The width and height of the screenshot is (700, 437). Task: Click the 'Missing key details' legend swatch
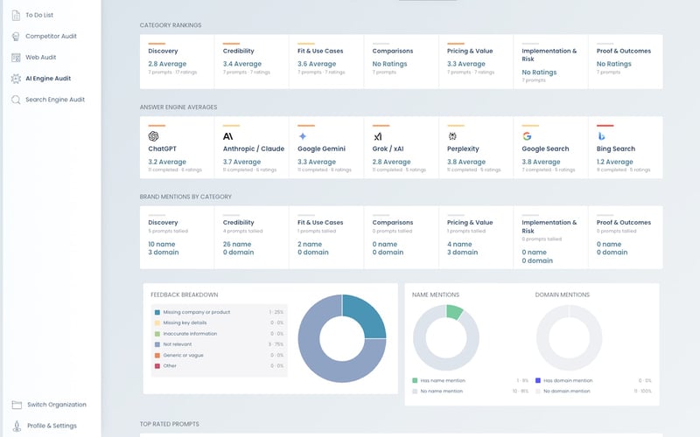click(157, 323)
